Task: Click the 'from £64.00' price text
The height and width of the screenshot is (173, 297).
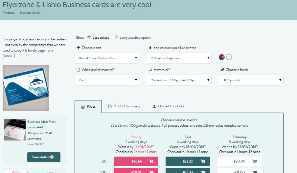Action: pos(36,144)
